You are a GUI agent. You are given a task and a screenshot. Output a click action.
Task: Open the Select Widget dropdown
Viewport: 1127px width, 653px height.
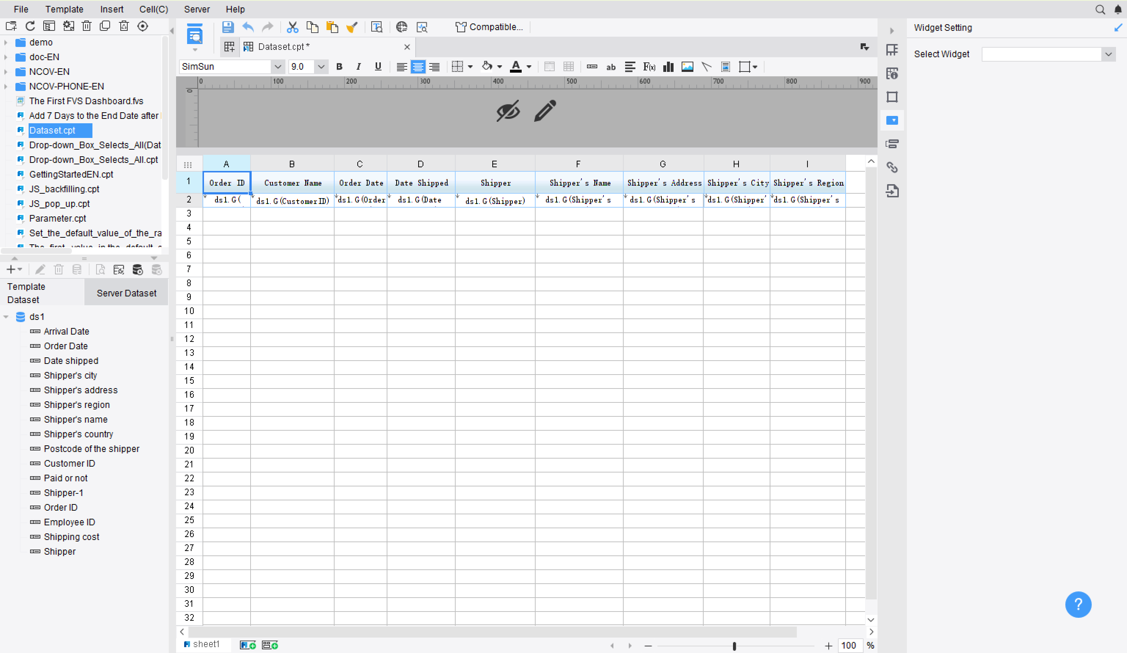click(1108, 54)
